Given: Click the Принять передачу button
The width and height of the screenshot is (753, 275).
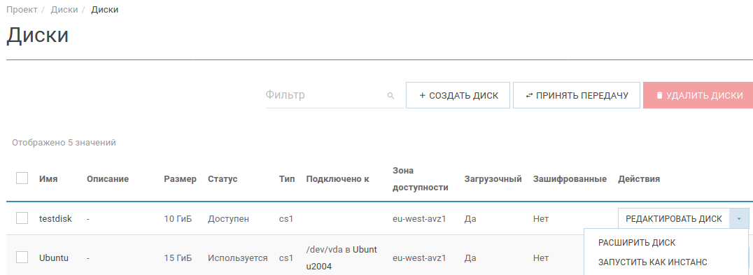Looking at the screenshot, I should (x=577, y=95).
